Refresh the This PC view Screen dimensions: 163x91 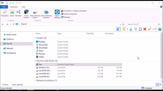[123, 25]
